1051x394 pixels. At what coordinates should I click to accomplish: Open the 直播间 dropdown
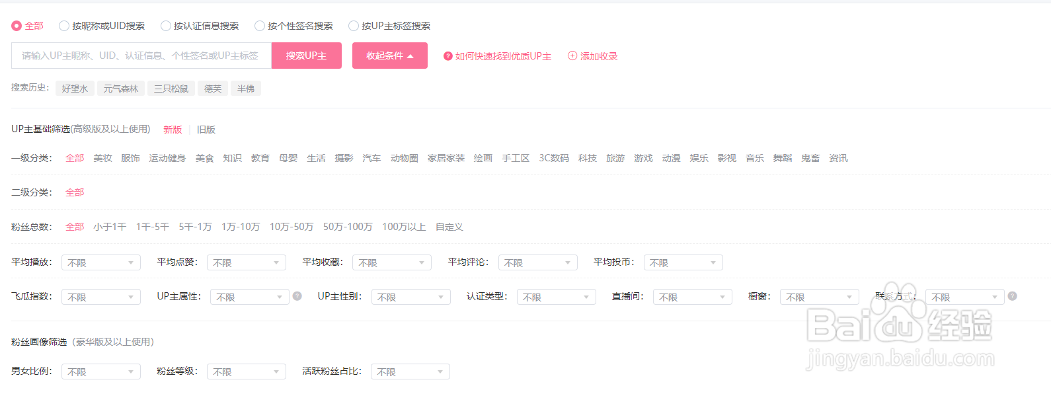coord(693,297)
